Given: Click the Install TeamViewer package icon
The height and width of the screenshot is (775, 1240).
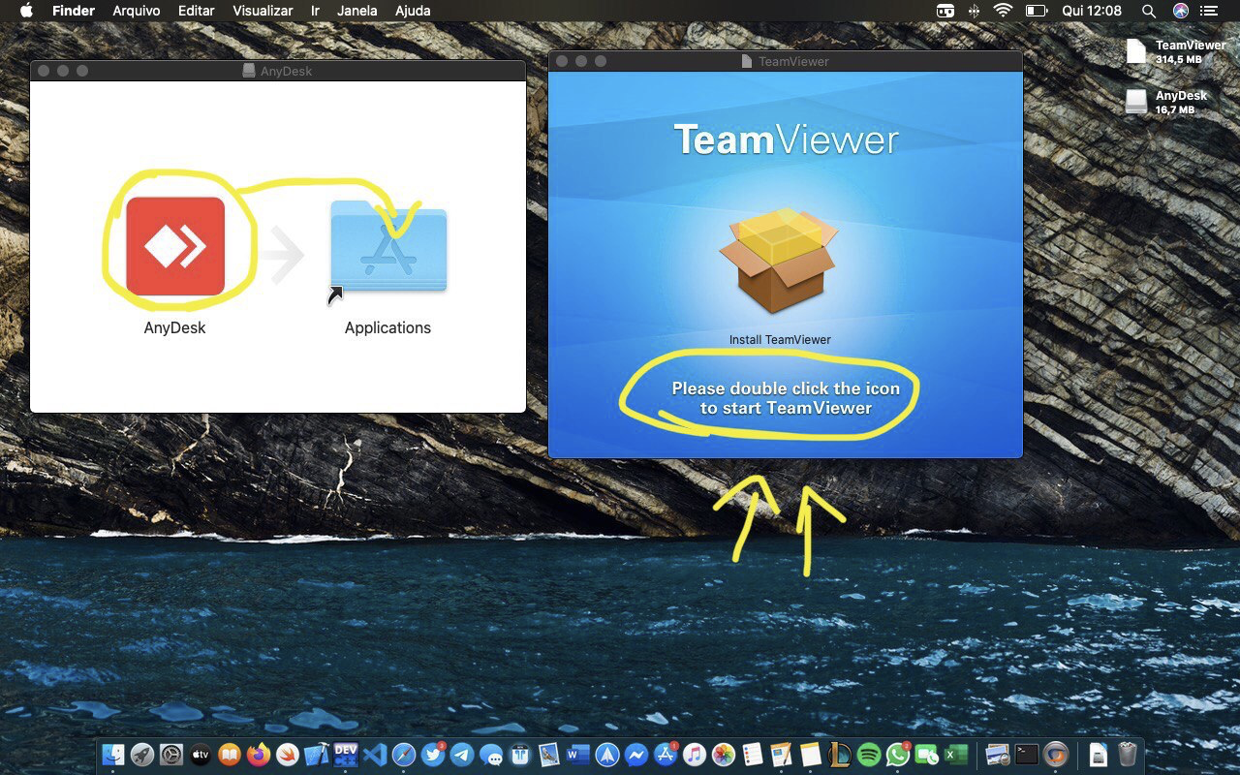Looking at the screenshot, I should (777, 260).
